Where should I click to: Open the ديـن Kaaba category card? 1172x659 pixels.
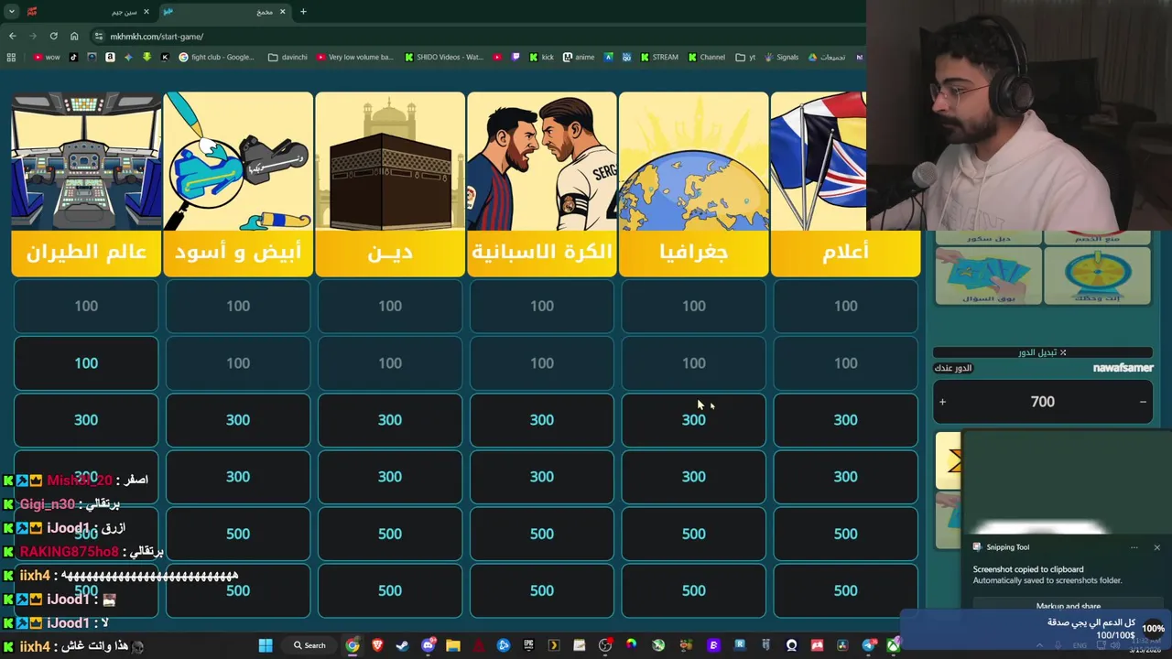[389, 183]
